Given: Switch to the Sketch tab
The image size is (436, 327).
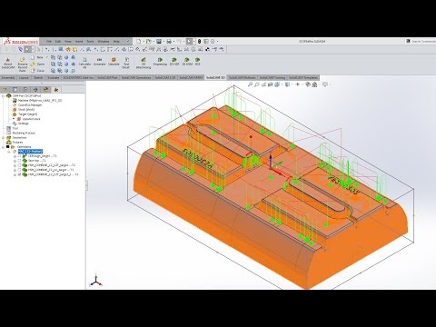Looking at the screenshot, I should pos(38,78).
